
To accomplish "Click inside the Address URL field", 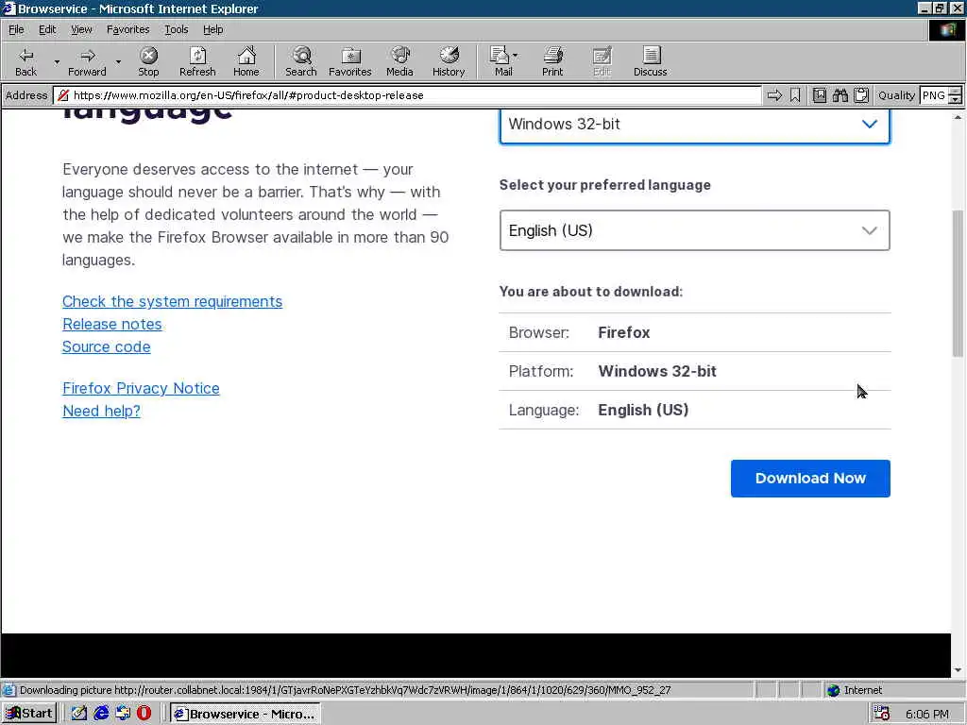I will tap(407, 95).
